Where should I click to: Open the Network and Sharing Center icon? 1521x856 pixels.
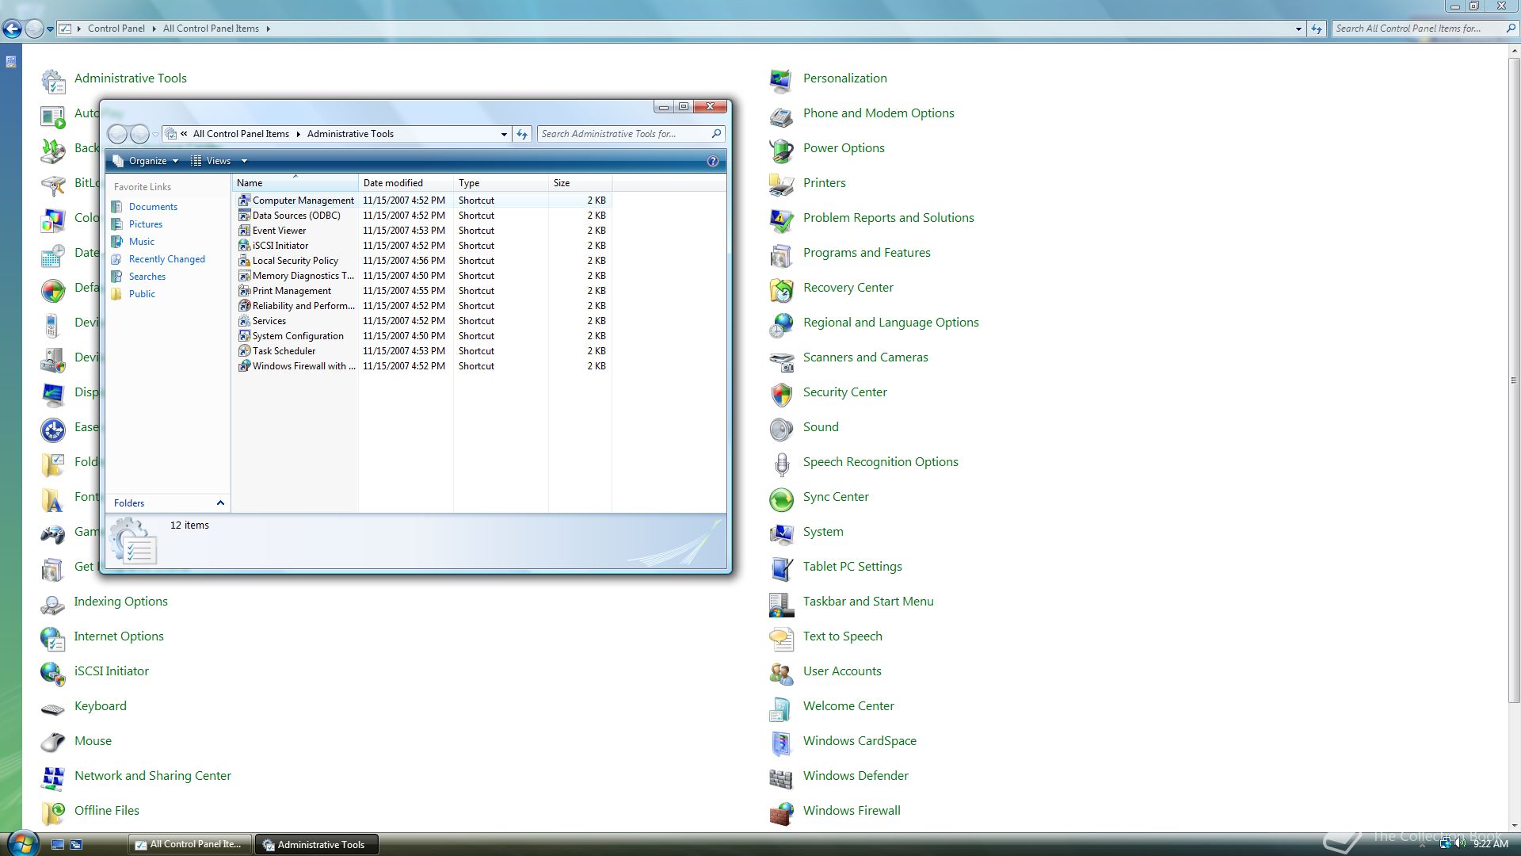click(52, 777)
